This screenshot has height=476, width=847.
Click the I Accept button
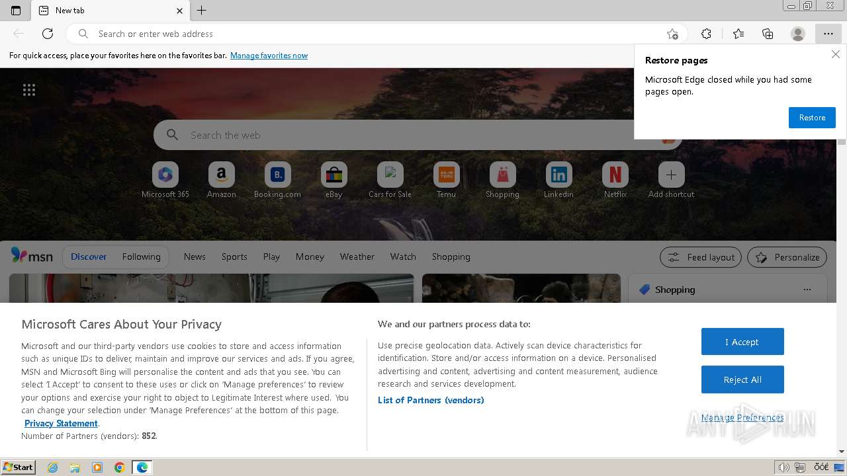[x=742, y=342]
